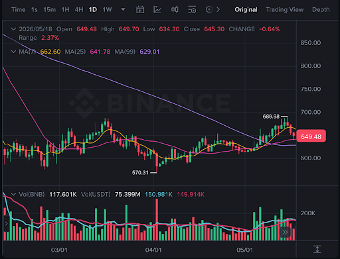The width and height of the screenshot is (340, 259).
Task: Expand the left side panel arrow
Action: [6, 223]
